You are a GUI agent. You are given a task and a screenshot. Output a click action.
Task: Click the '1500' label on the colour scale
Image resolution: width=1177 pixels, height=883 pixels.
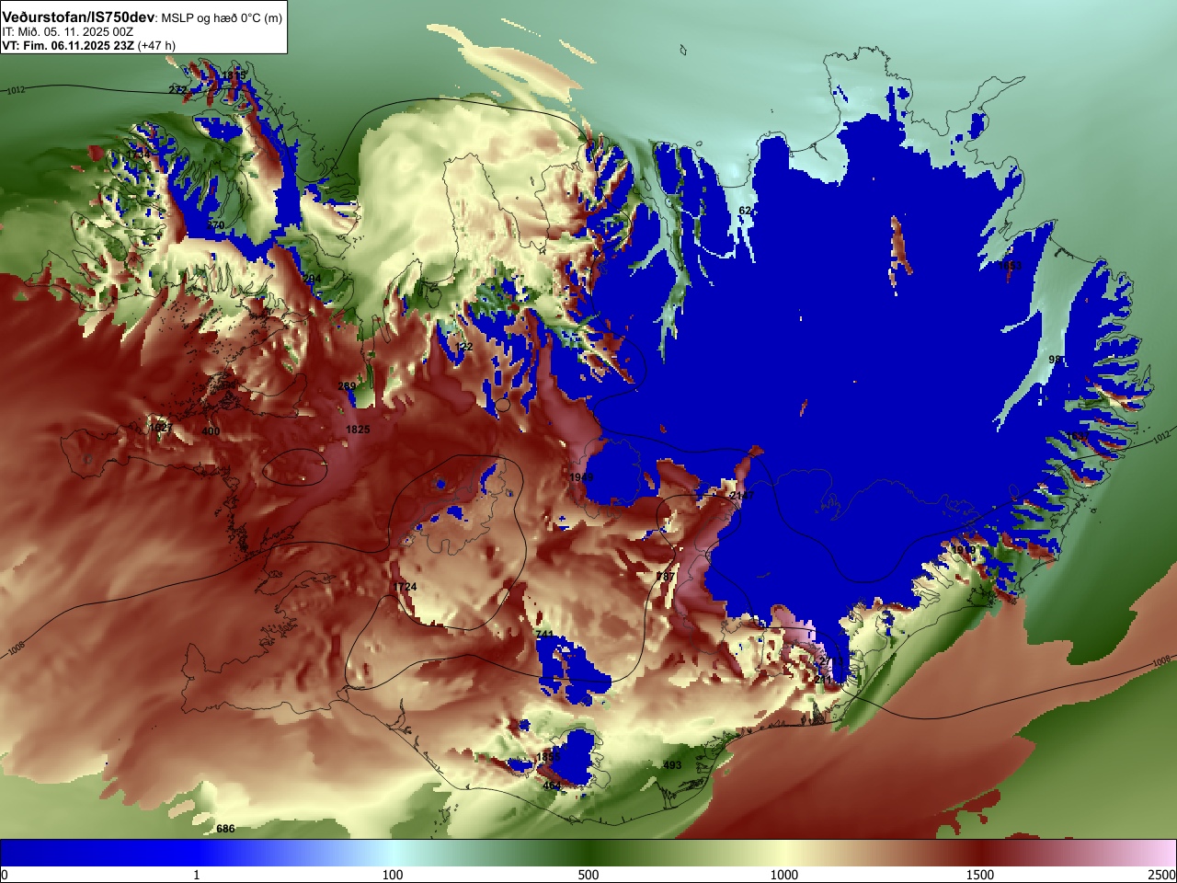(x=980, y=875)
